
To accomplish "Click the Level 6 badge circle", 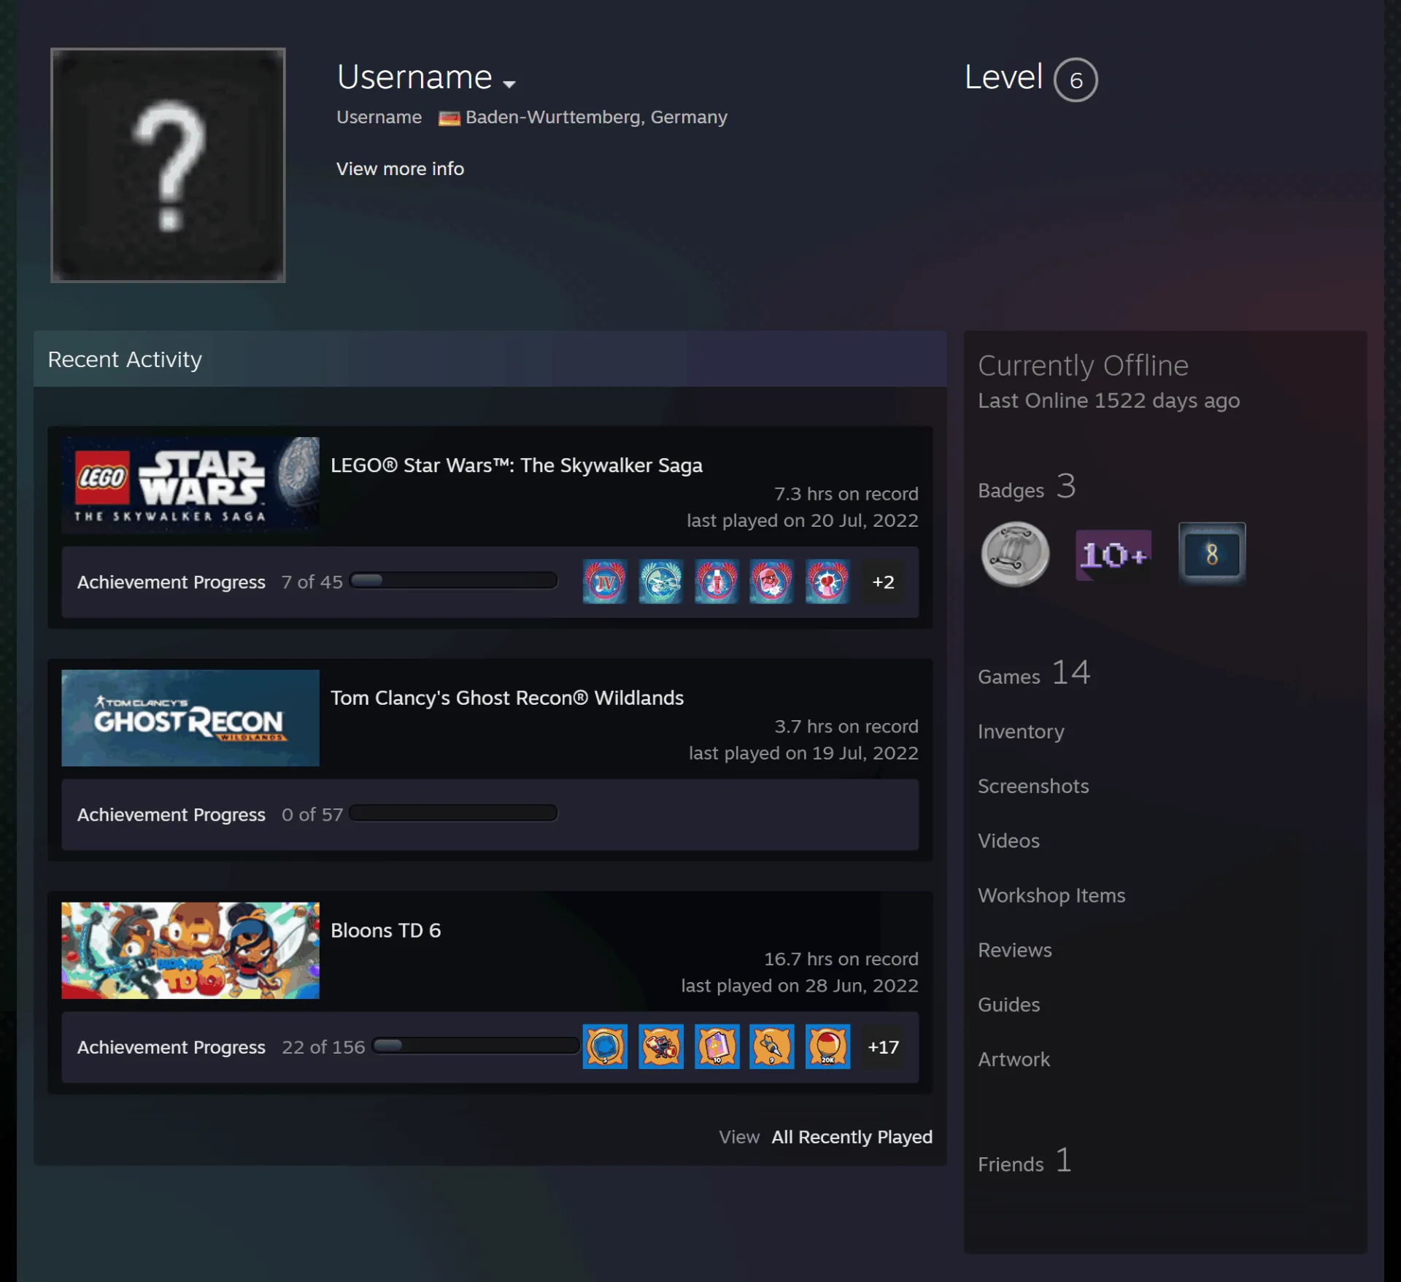I will point(1076,80).
